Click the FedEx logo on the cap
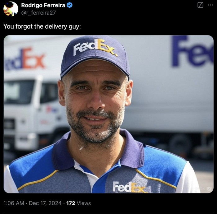The width and height of the screenshot is (217, 214). coord(95,47)
